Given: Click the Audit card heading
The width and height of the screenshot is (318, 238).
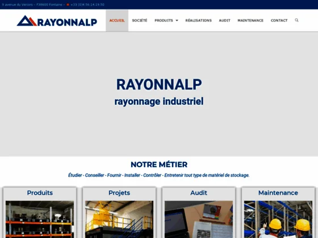Looking at the screenshot, I should [199, 193].
